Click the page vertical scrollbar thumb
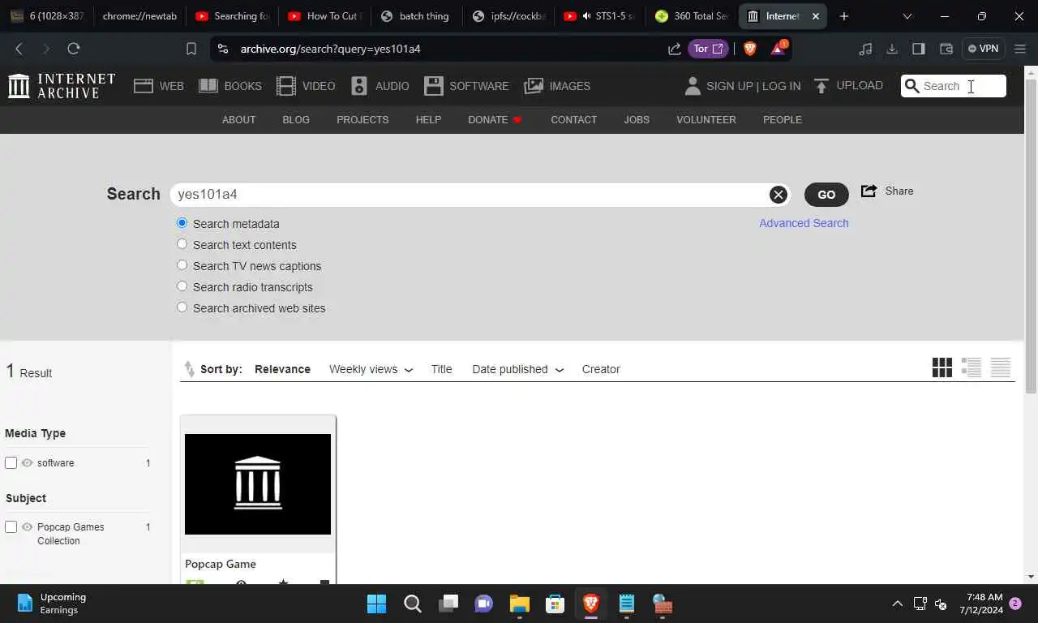The height and width of the screenshot is (623, 1038). pos(1031,235)
